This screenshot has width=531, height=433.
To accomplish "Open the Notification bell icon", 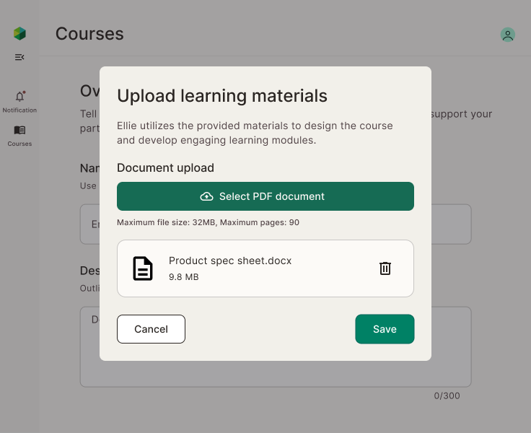I will click(19, 97).
